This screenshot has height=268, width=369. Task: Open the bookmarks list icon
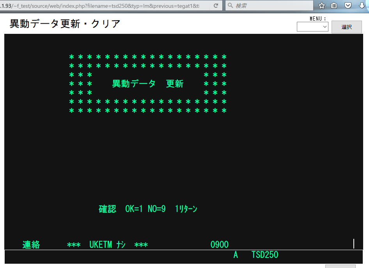(334, 5)
